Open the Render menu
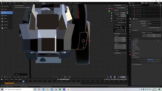 10,3
